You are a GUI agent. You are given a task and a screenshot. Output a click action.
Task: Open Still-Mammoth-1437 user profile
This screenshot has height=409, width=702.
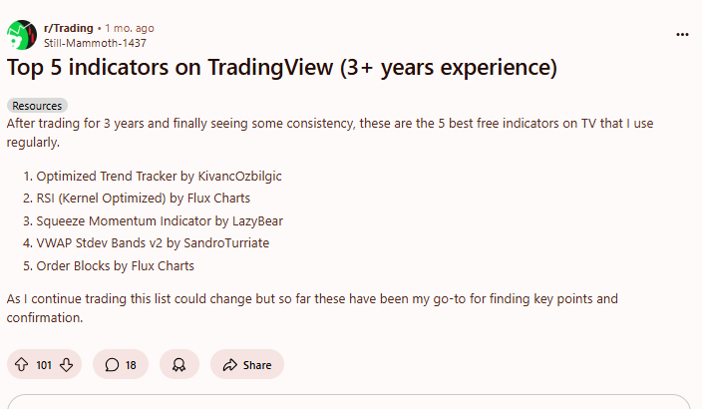point(95,43)
